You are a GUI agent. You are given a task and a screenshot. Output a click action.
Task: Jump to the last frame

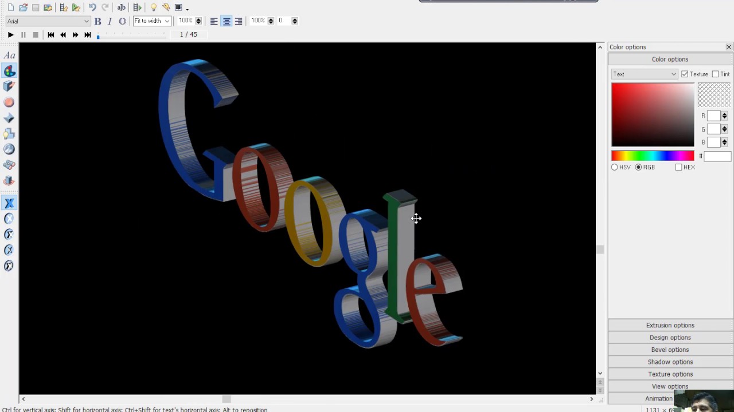88,35
